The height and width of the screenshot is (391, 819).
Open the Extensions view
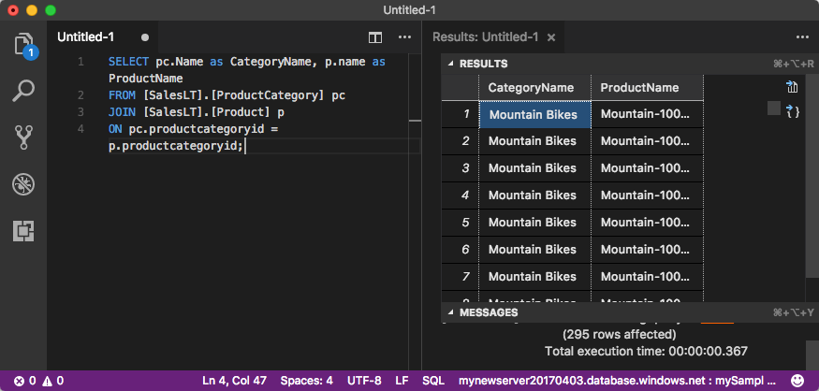point(23,230)
